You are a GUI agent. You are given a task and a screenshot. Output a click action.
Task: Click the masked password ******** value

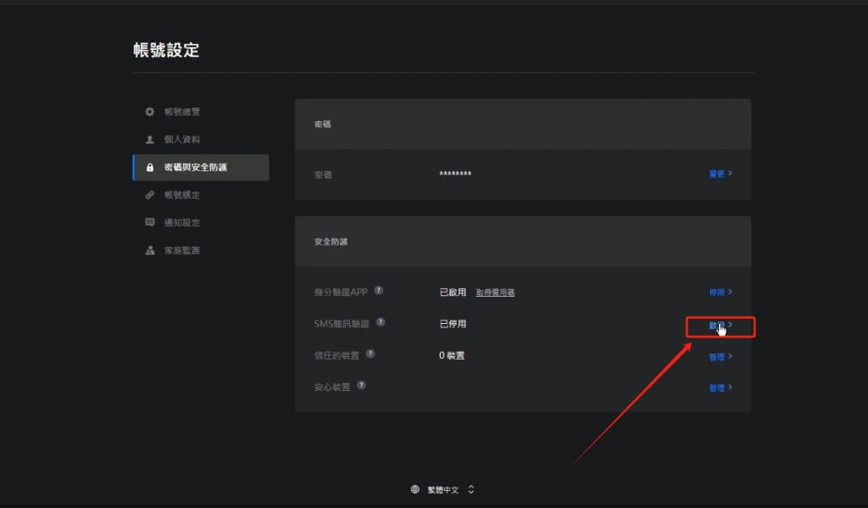point(455,173)
